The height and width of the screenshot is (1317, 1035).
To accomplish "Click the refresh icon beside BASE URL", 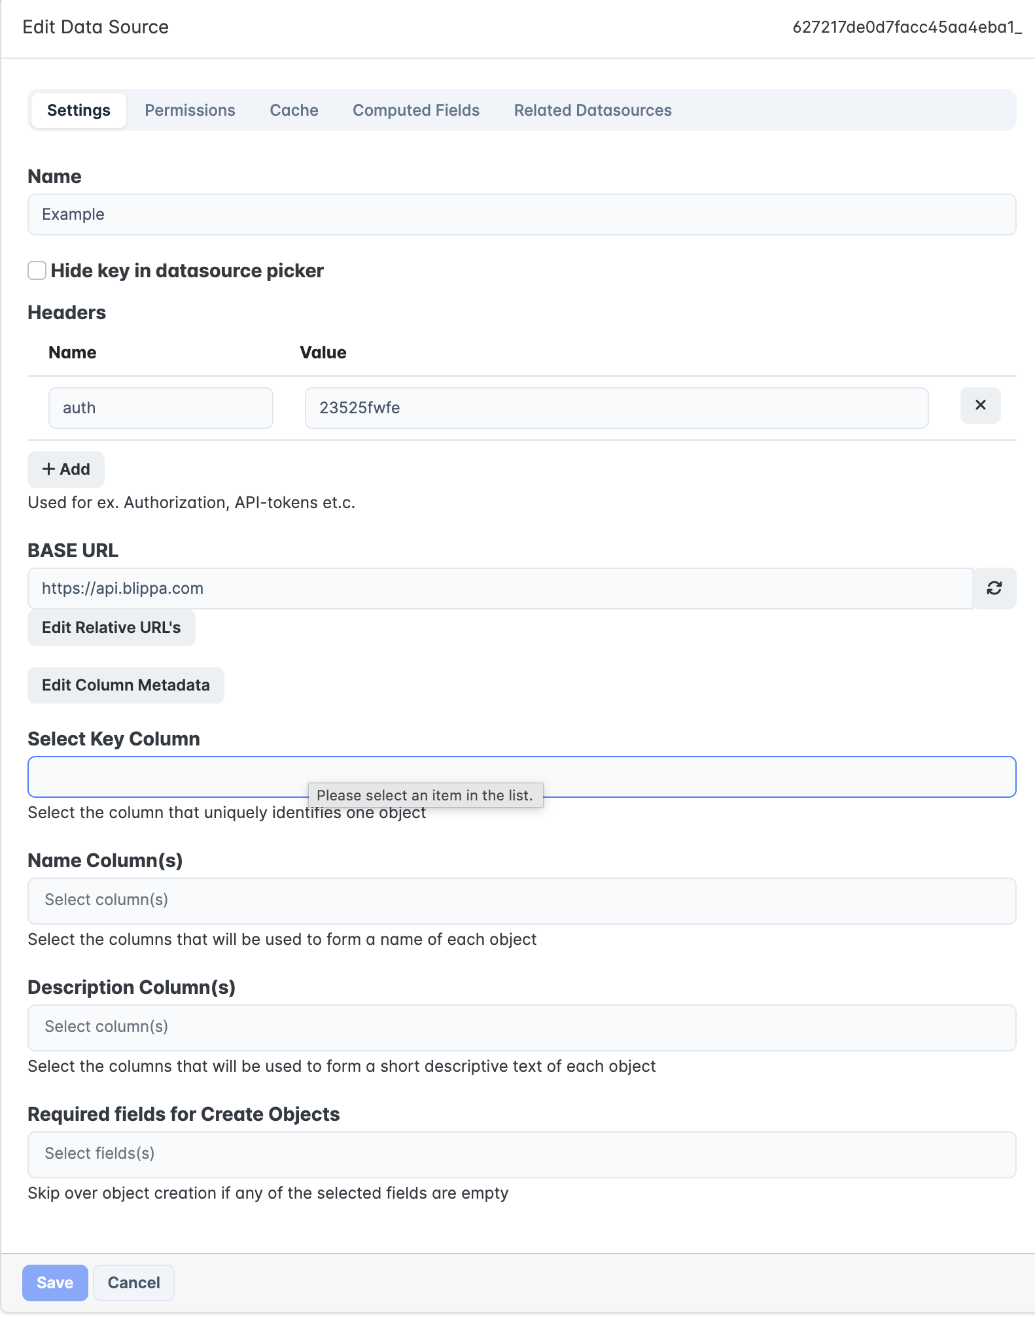I will (x=994, y=589).
